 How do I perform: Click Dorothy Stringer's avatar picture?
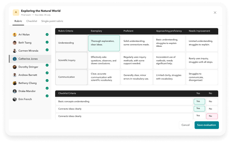[15, 67]
